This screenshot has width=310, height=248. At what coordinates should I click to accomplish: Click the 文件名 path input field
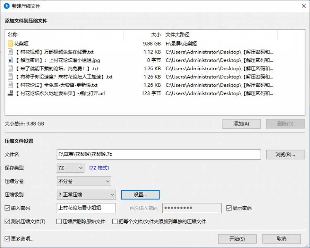(x=159, y=155)
